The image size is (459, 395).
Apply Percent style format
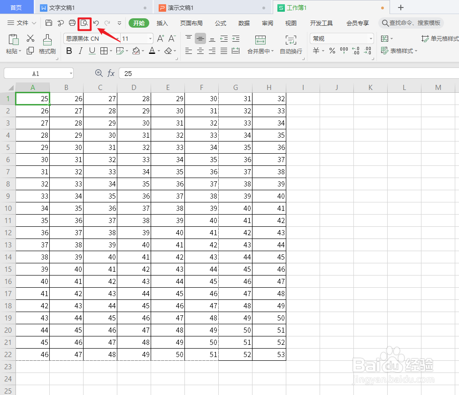(x=332, y=51)
